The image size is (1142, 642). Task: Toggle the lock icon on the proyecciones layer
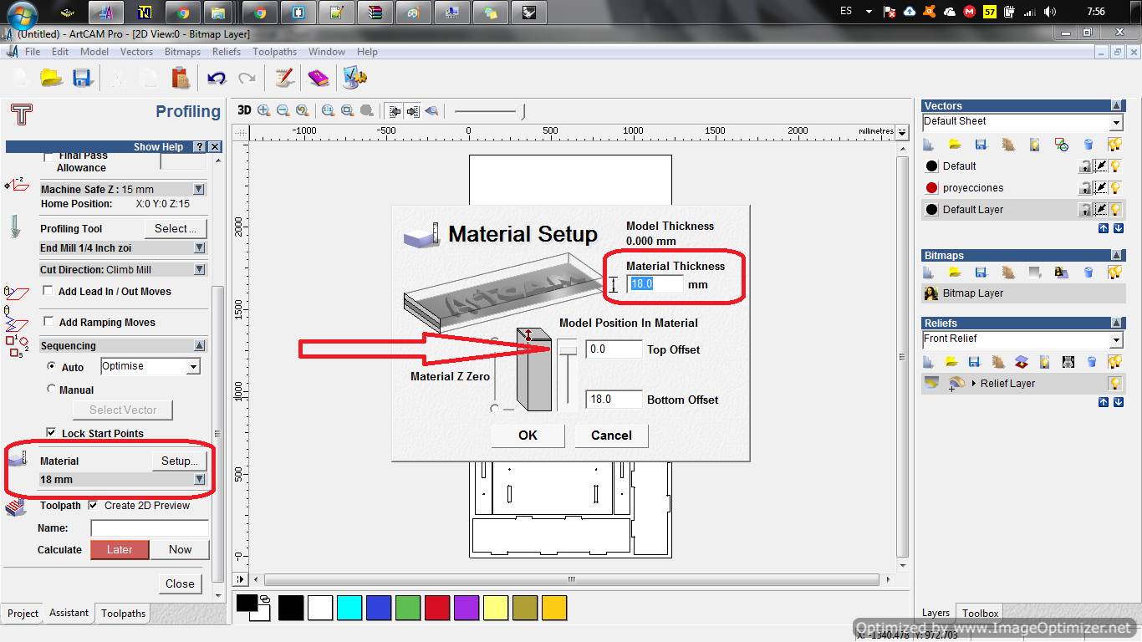(1086, 188)
